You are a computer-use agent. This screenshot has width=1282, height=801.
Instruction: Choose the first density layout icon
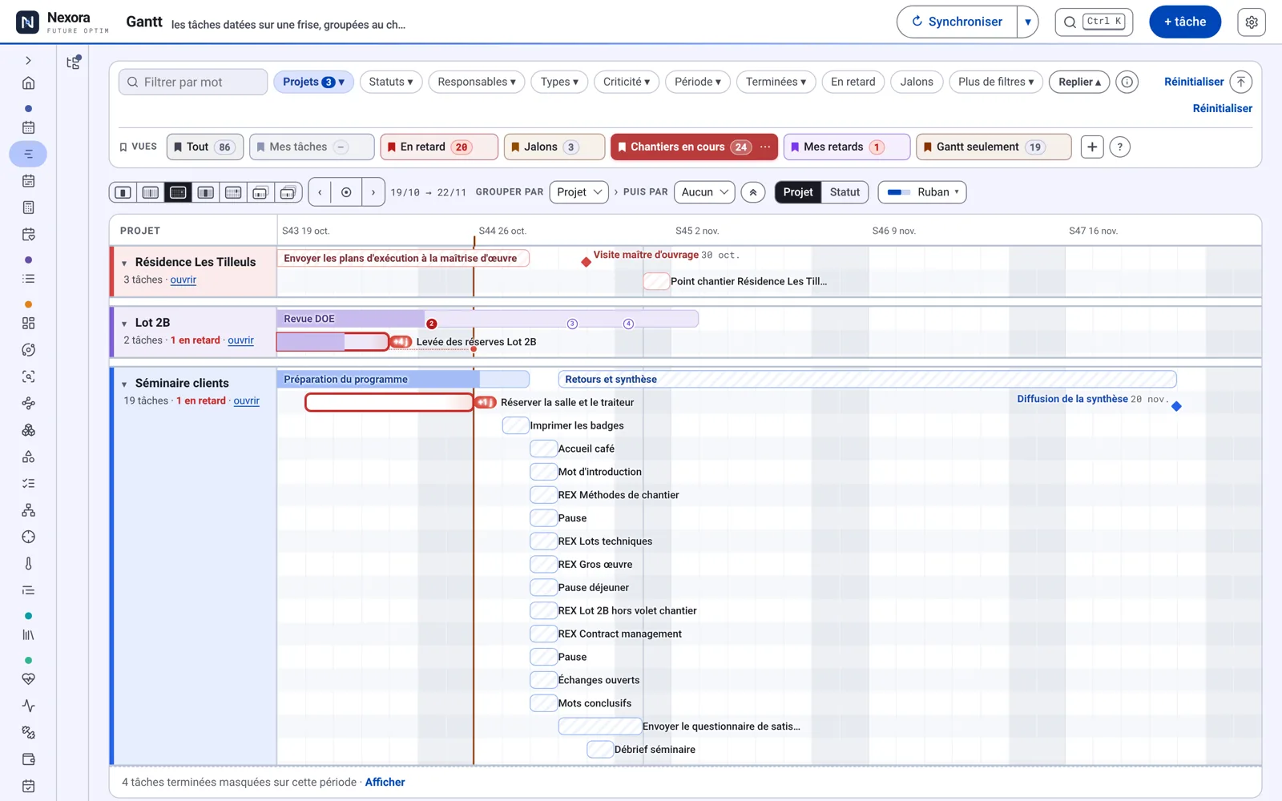pos(123,192)
